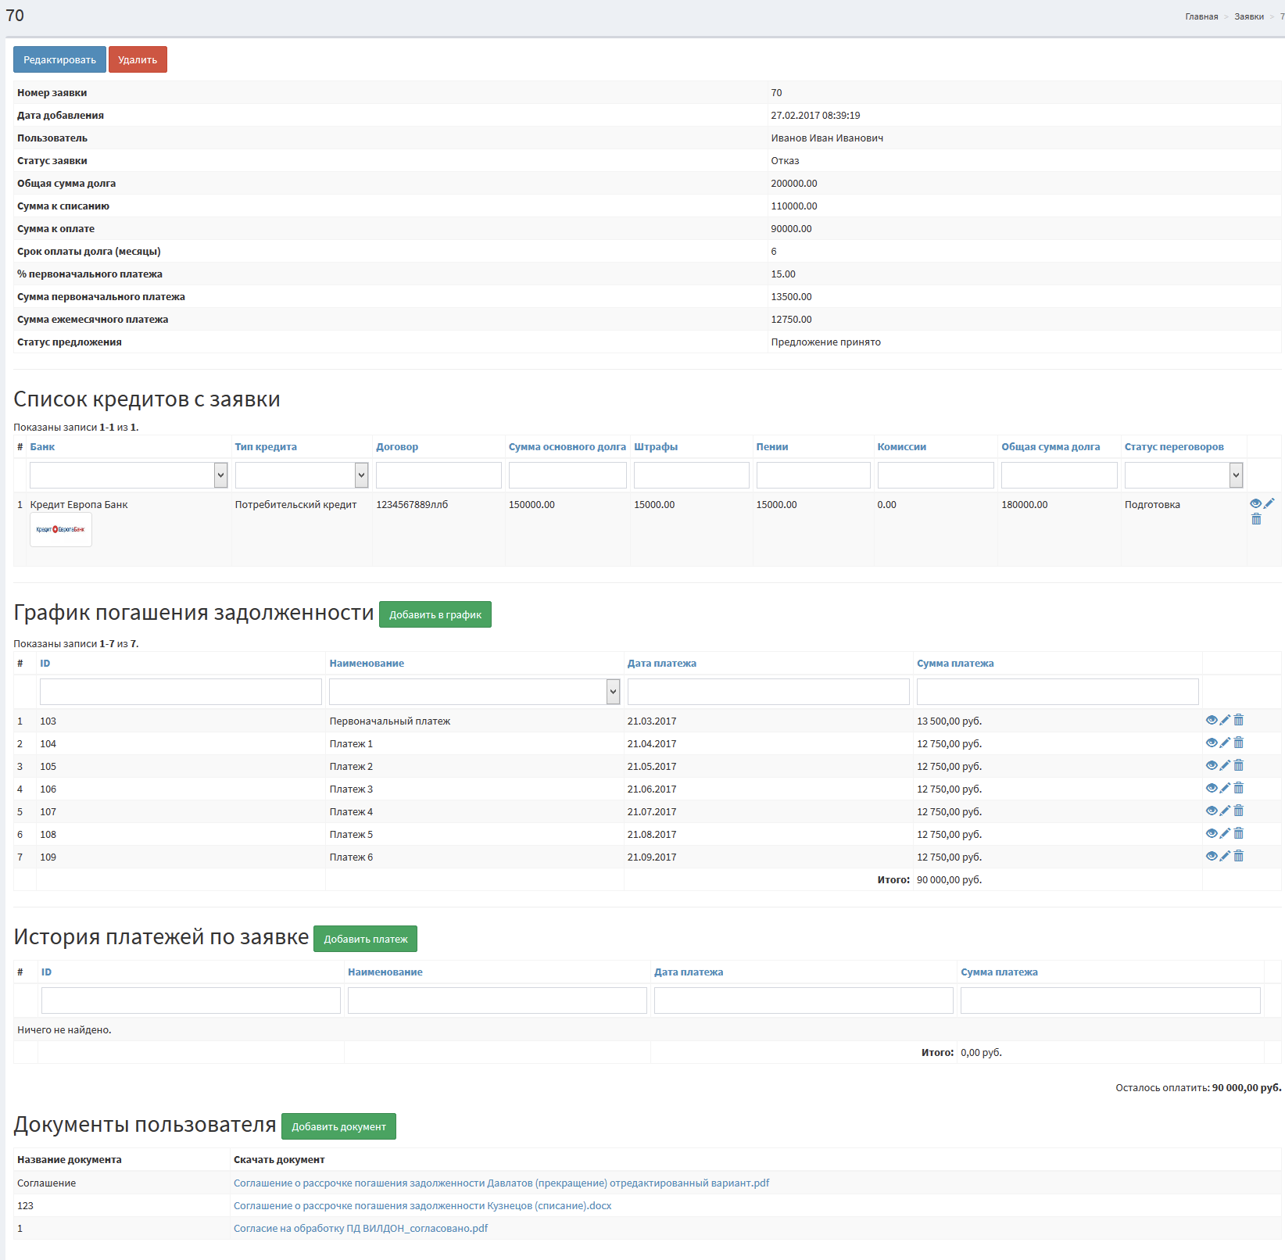This screenshot has width=1285, height=1260.
Task: Edit Платеж 5 with pencil icon
Action: 1225,833
